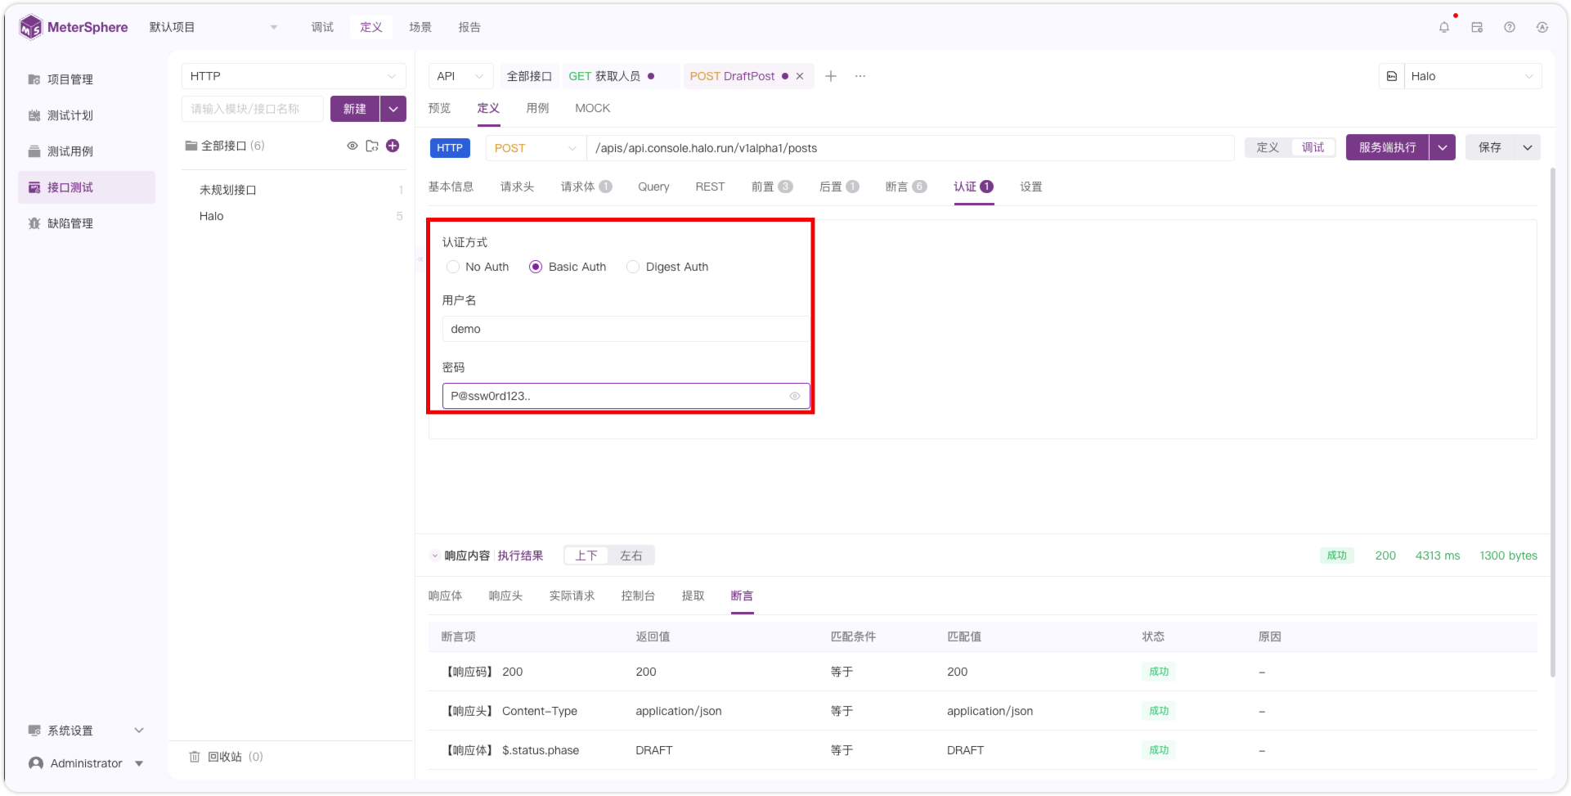The width and height of the screenshot is (1571, 796).
Task: Click the 保存 button
Action: click(1490, 147)
